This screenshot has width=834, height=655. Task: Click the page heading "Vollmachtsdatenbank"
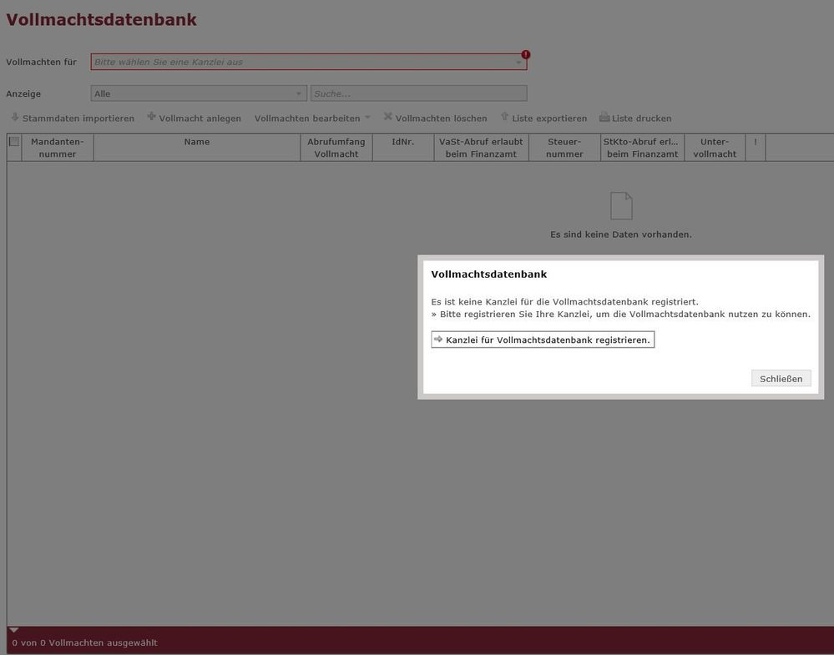[x=101, y=20]
